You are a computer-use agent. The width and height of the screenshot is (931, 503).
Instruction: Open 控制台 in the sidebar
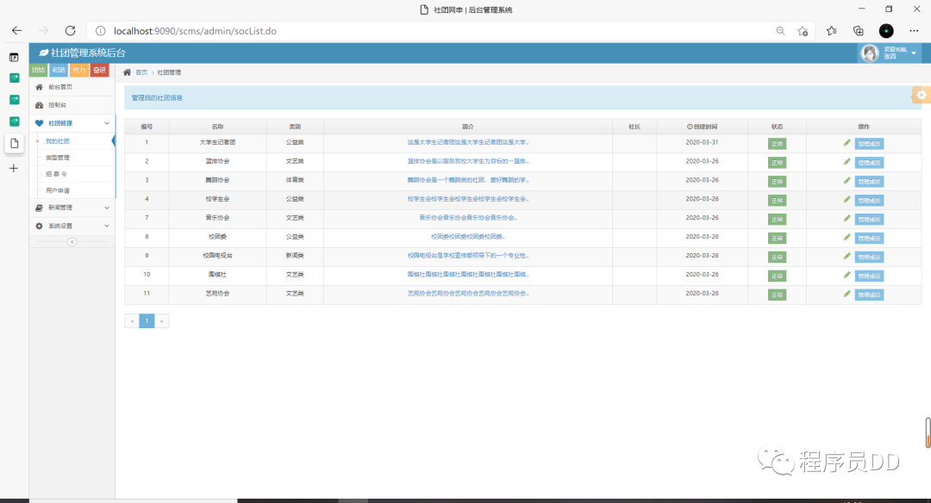pyautogui.click(x=72, y=105)
